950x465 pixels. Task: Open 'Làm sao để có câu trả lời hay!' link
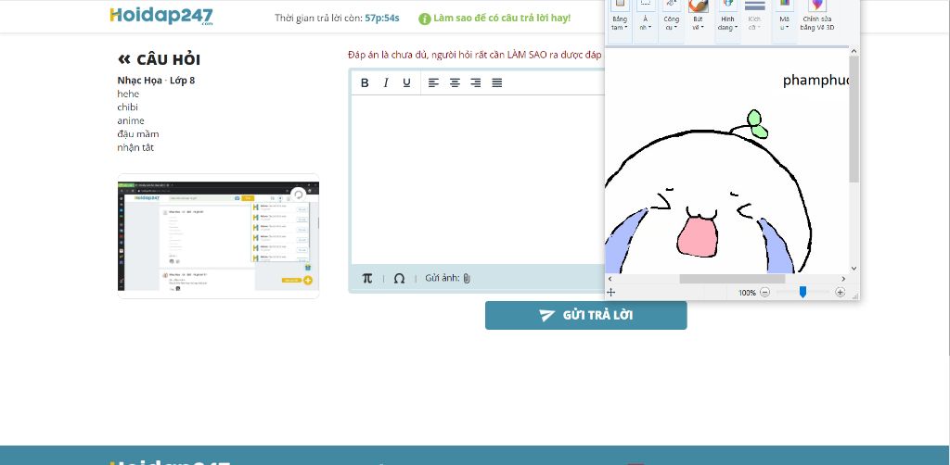[x=502, y=19]
